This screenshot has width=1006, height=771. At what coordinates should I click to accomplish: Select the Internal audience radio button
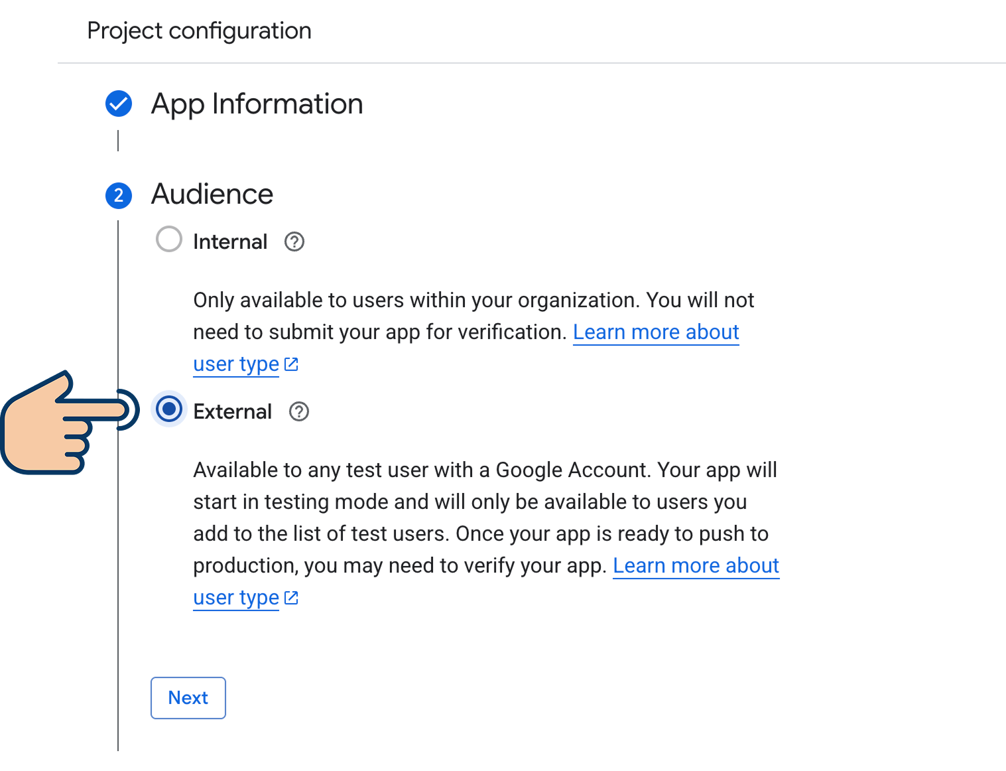(169, 240)
